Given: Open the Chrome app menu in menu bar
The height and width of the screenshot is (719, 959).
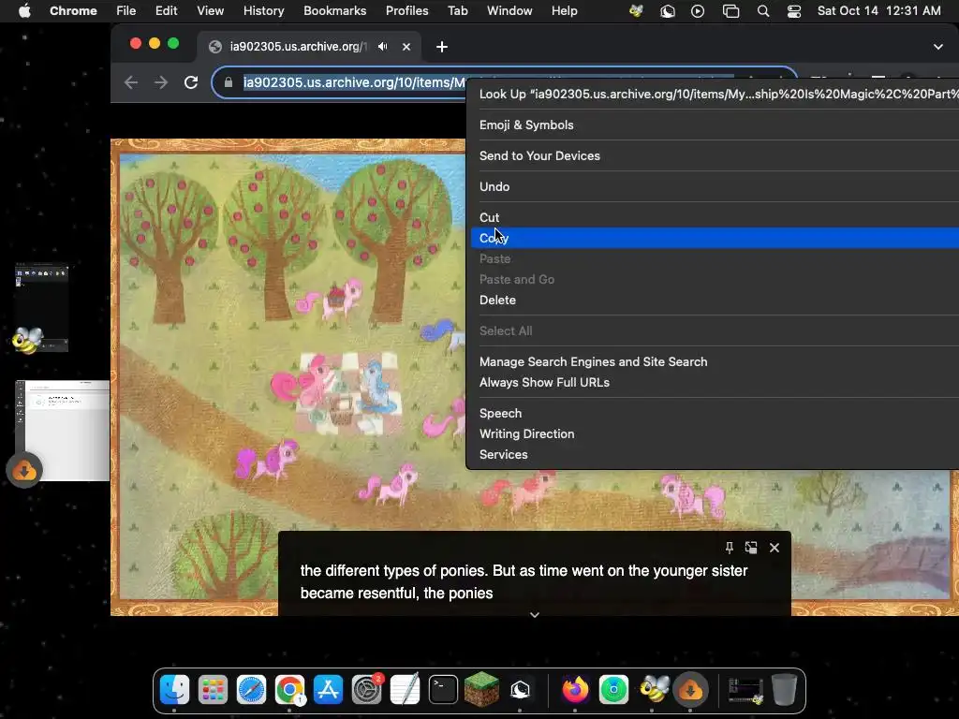Looking at the screenshot, I should click(73, 10).
